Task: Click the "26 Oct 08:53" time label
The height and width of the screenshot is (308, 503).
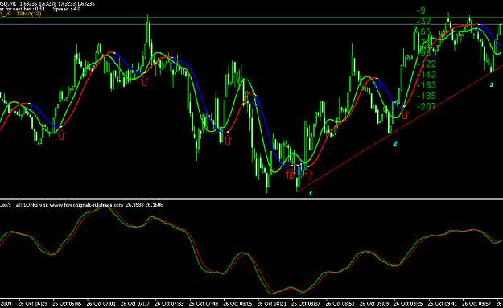Action: click(x=340, y=303)
